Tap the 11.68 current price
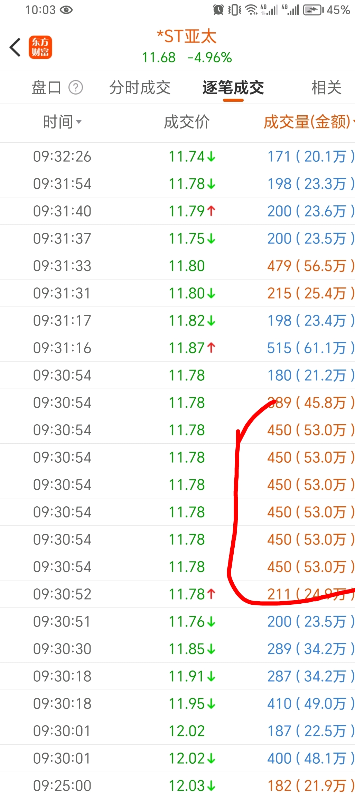Screen dimensions: 355x799 point(159,57)
